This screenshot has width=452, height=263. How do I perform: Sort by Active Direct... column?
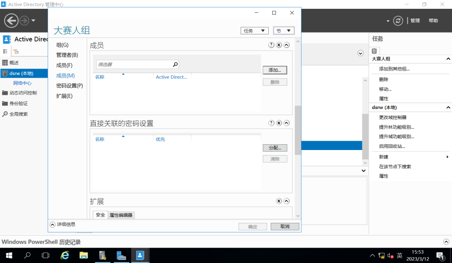coord(172,77)
